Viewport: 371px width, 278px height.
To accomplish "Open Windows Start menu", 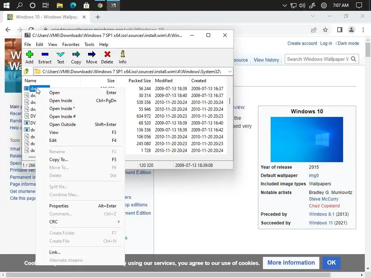I will click(7, 5).
